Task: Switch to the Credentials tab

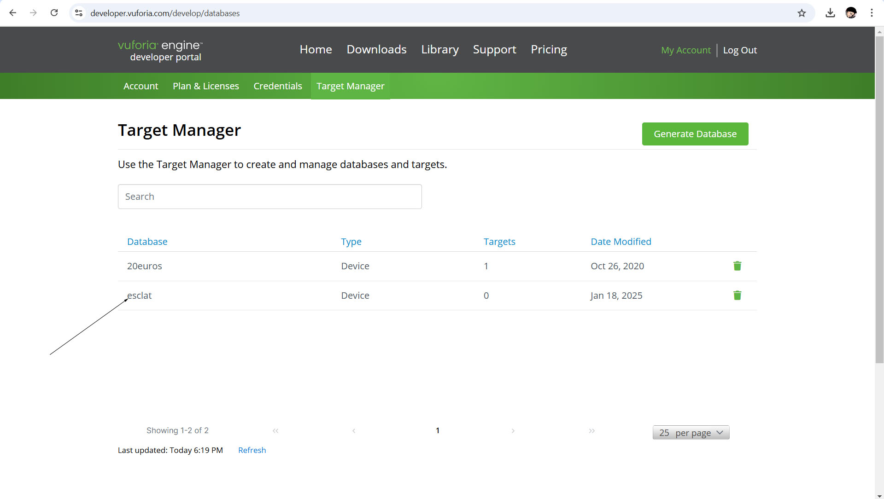Action: [x=277, y=86]
